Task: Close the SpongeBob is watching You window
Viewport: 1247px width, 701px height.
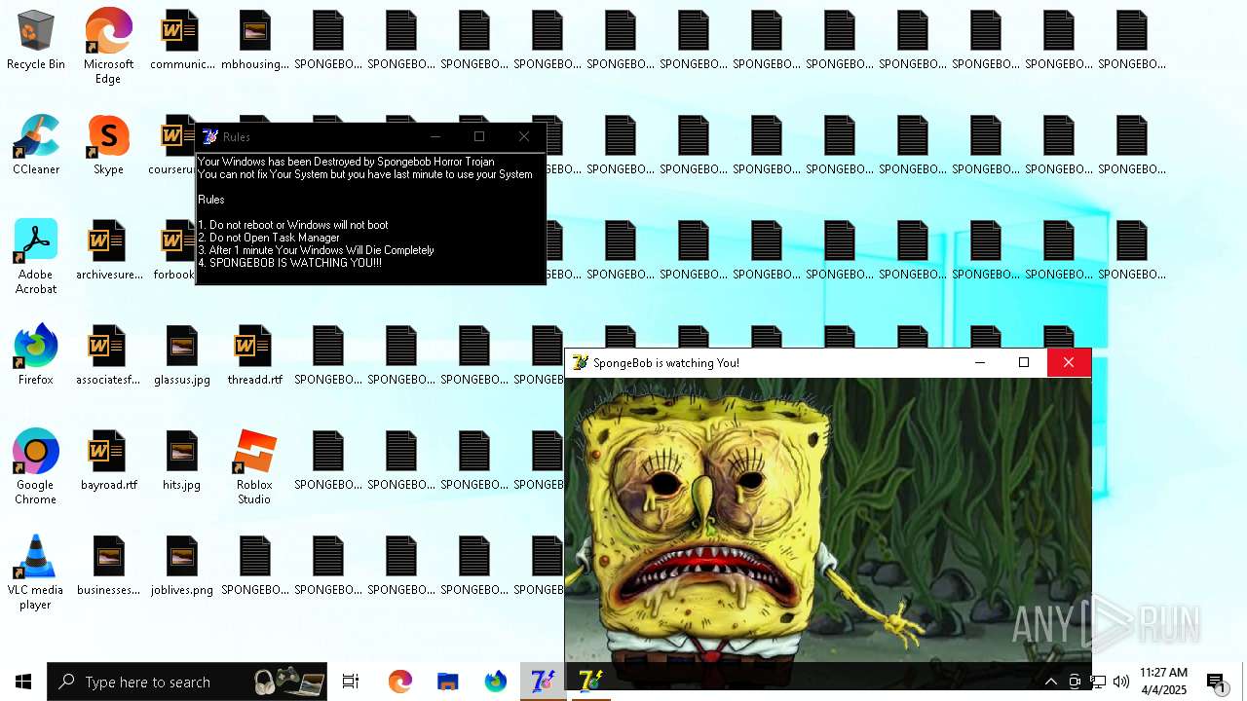Action: coord(1069,362)
